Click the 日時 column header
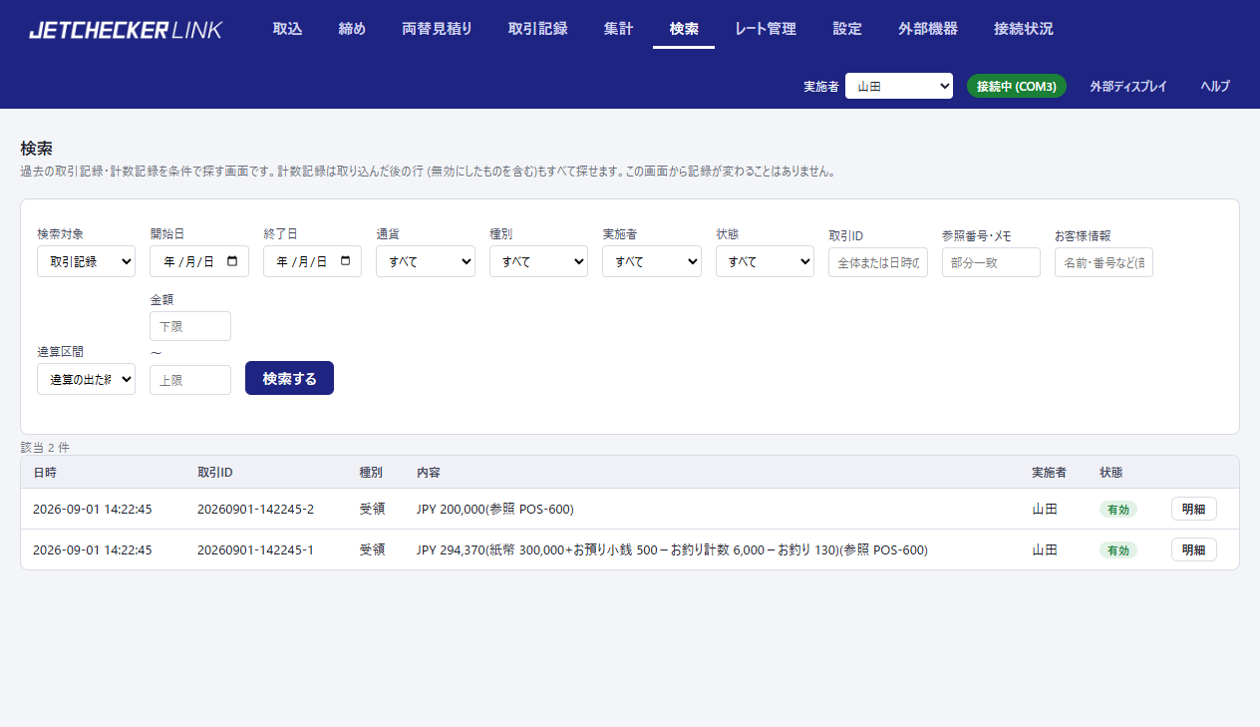Viewport: 1260px width, 727px height. [x=46, y=472]
